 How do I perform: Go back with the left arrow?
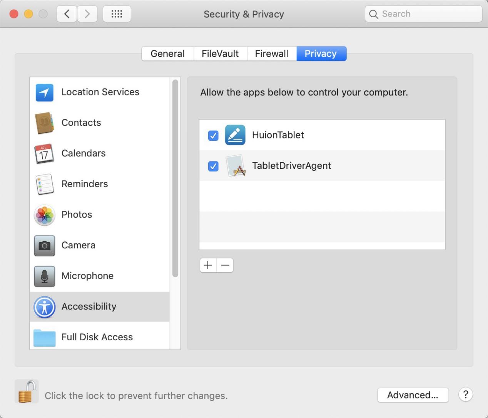(x=67, y=14)
